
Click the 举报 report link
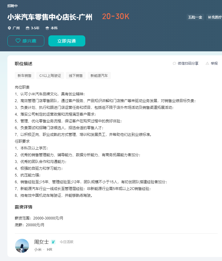[x=212, y=63]
